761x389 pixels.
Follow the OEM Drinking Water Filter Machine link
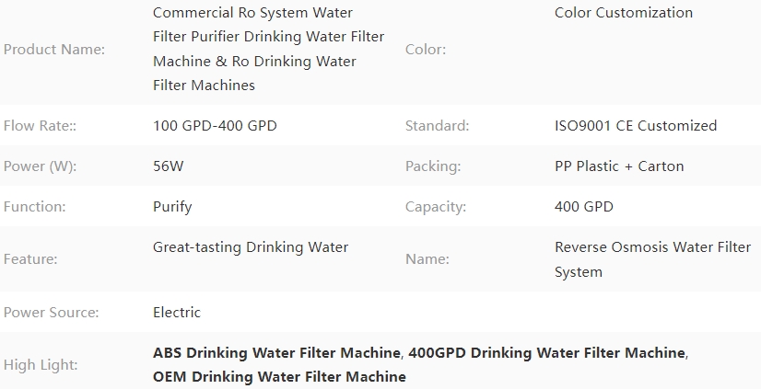coord(279,377)
